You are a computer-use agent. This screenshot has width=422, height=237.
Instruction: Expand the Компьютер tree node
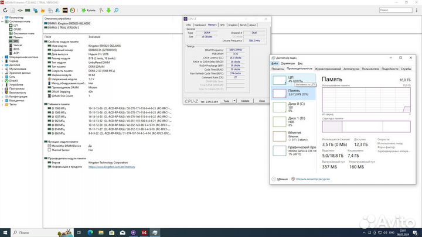(x=2, y=18)
